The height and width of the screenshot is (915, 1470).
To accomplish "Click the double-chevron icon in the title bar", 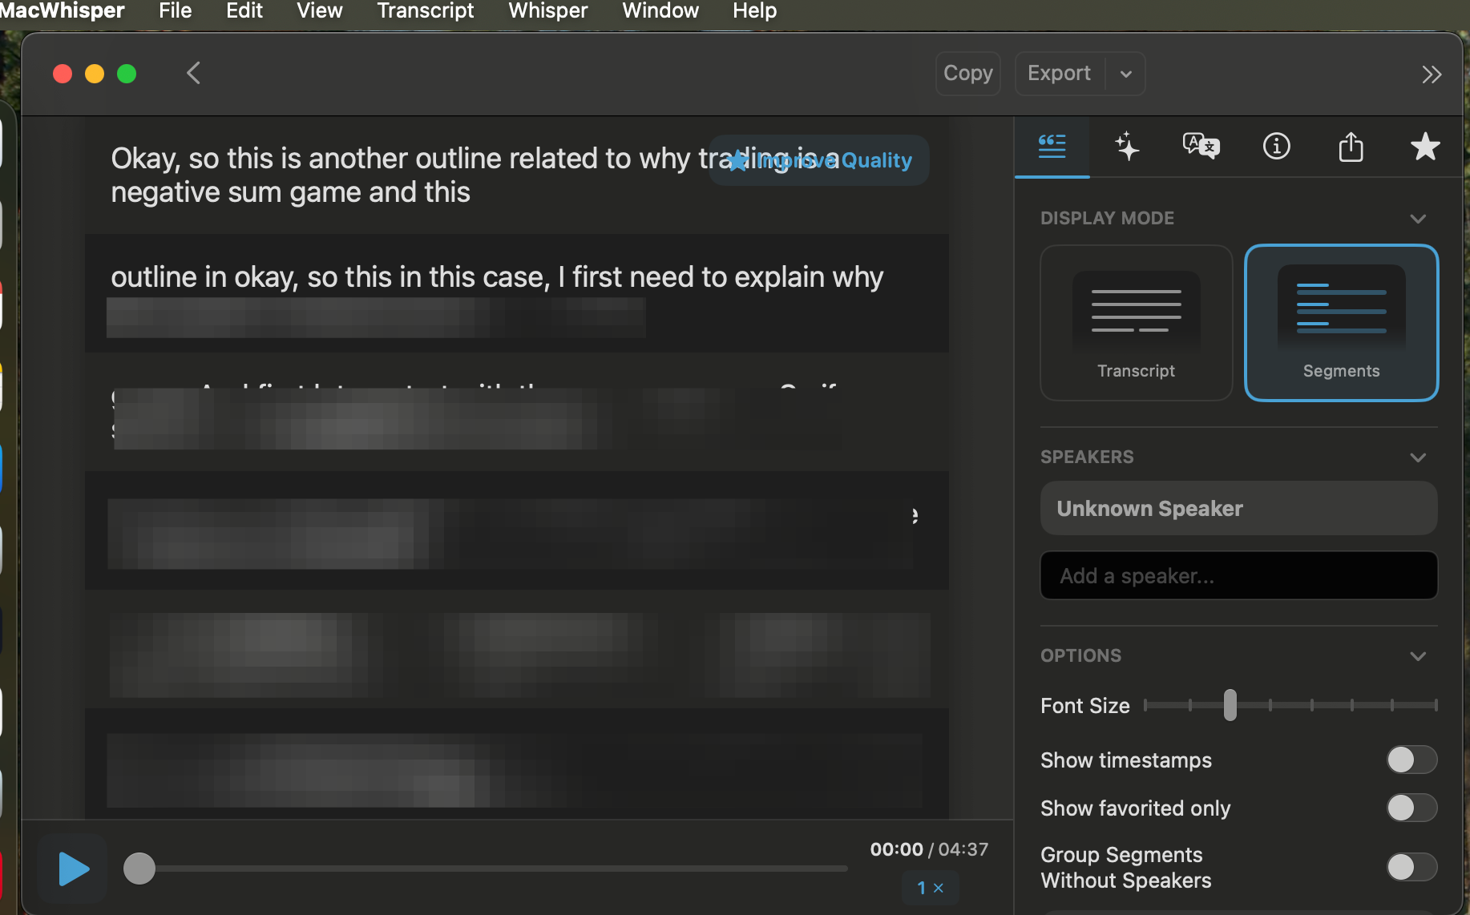I will coord(1432,74).
